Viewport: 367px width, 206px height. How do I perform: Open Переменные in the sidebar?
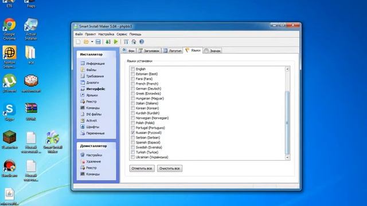click(x=92, y=133)
